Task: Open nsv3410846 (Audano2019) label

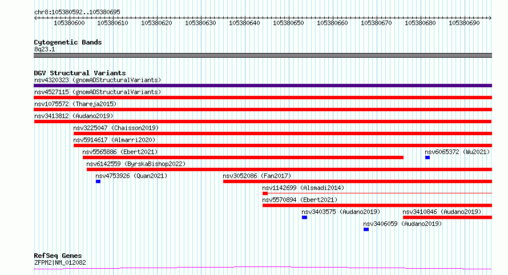Action: pos(442,212)
